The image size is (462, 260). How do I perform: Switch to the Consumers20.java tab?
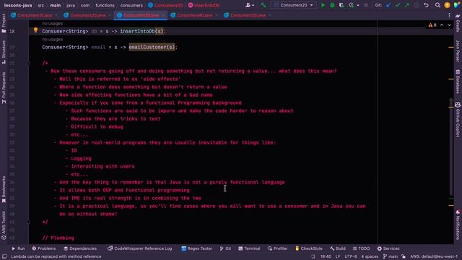pos(87,15)
